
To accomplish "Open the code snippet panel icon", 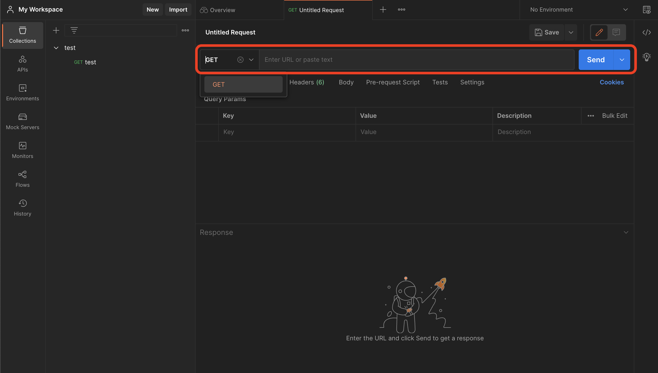I will [x=646, y=32].
